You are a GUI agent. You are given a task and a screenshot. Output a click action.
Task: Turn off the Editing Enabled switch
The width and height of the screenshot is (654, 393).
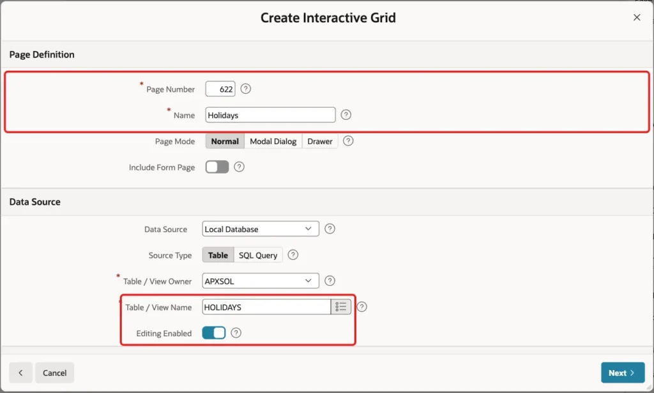[x=213, y=332]
